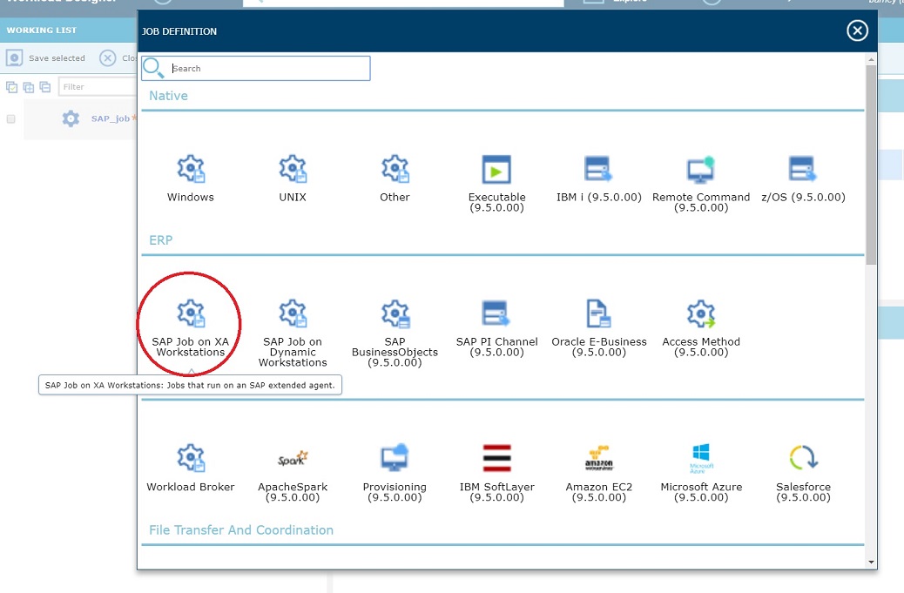Select the Microsoft Azure job type
Screen dimensions: 904x593
(x=701, y=466)
